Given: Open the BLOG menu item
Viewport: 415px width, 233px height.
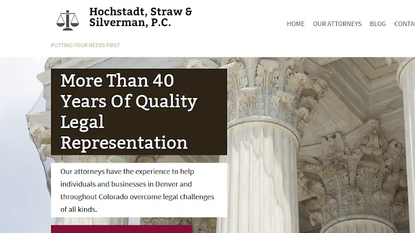Looking at the screenshot, I should (378, 24).
